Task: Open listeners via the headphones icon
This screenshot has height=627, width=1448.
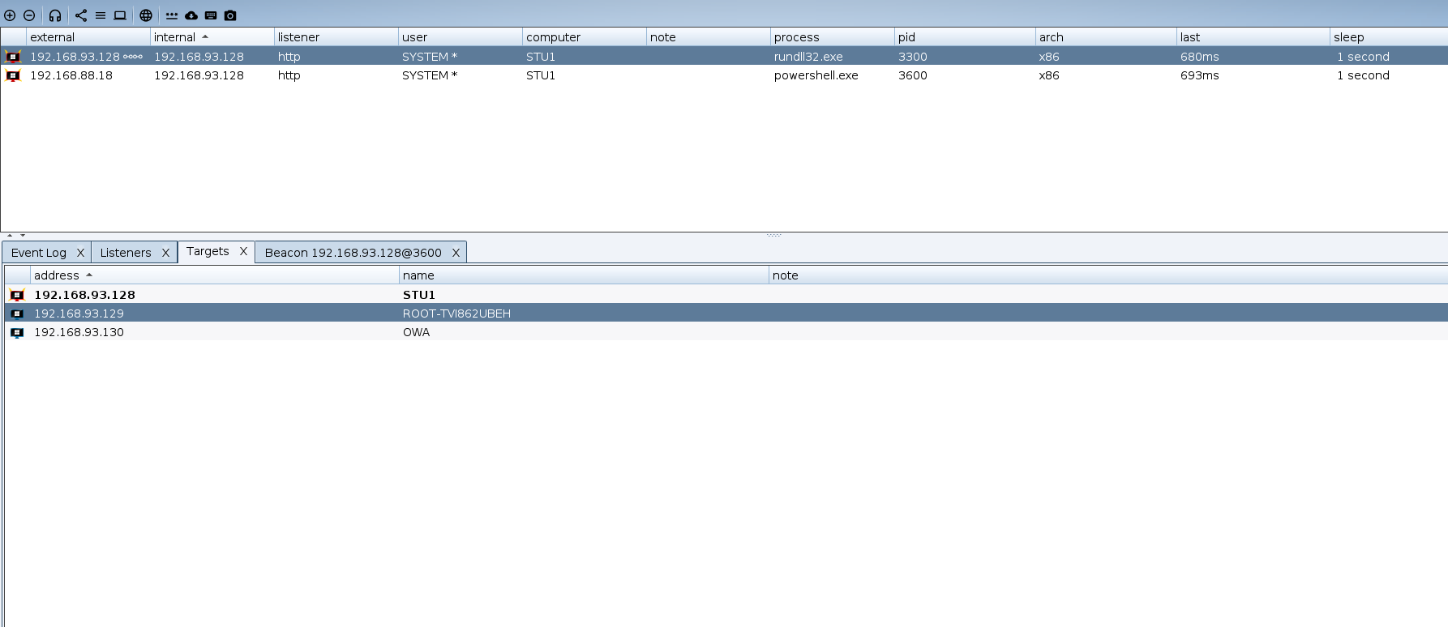Action: pyautogui.click(x=55, y=15)
